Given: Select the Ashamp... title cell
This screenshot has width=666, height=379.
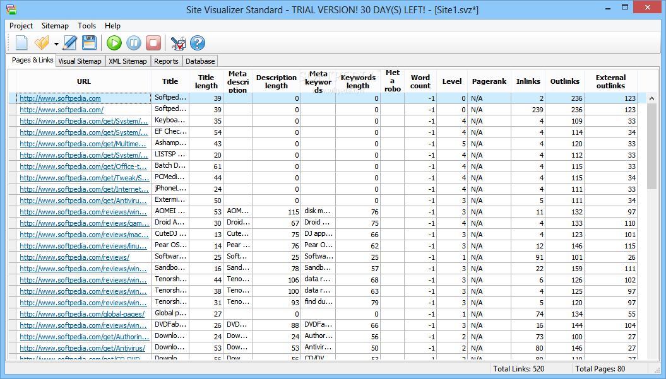Looking at the screenshot, I should 170,143.
